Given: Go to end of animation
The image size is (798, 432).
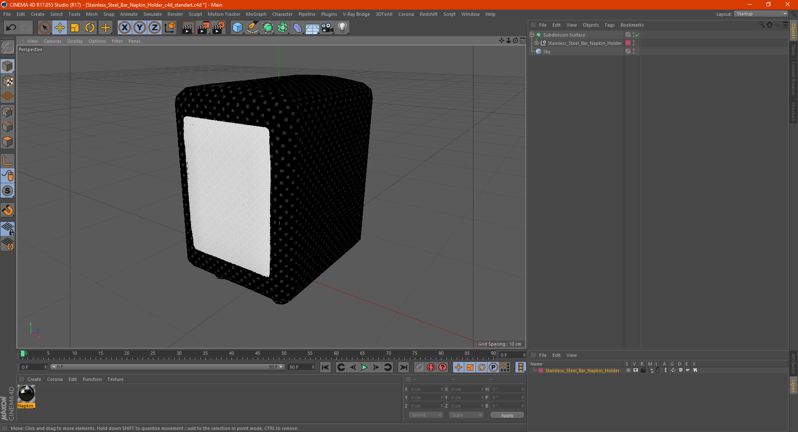Looking at the screenshot, I should [403, 367].
